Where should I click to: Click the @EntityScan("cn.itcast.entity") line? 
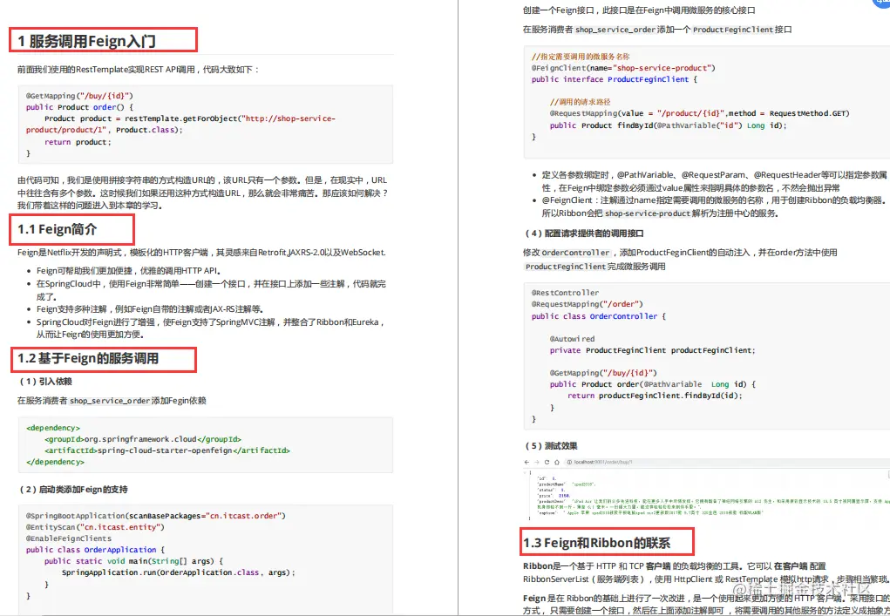(x=95, y=527)
